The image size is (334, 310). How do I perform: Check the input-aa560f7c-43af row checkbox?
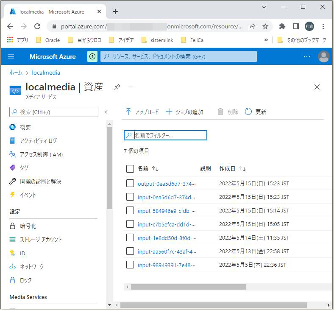tap(130, 251)
